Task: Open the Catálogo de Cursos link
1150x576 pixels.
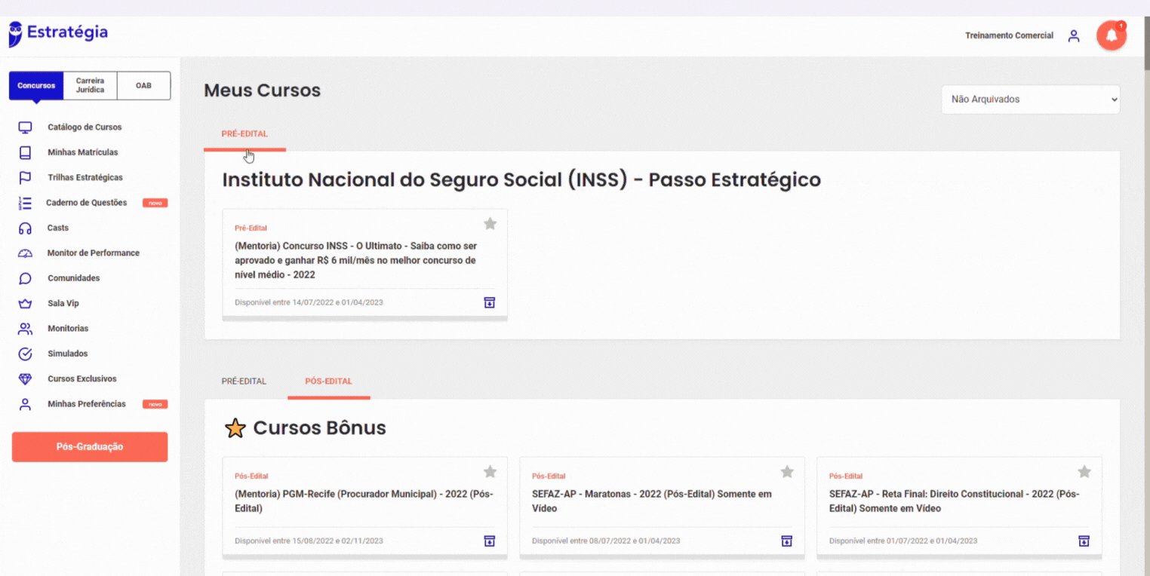Action: pos(85,127)
